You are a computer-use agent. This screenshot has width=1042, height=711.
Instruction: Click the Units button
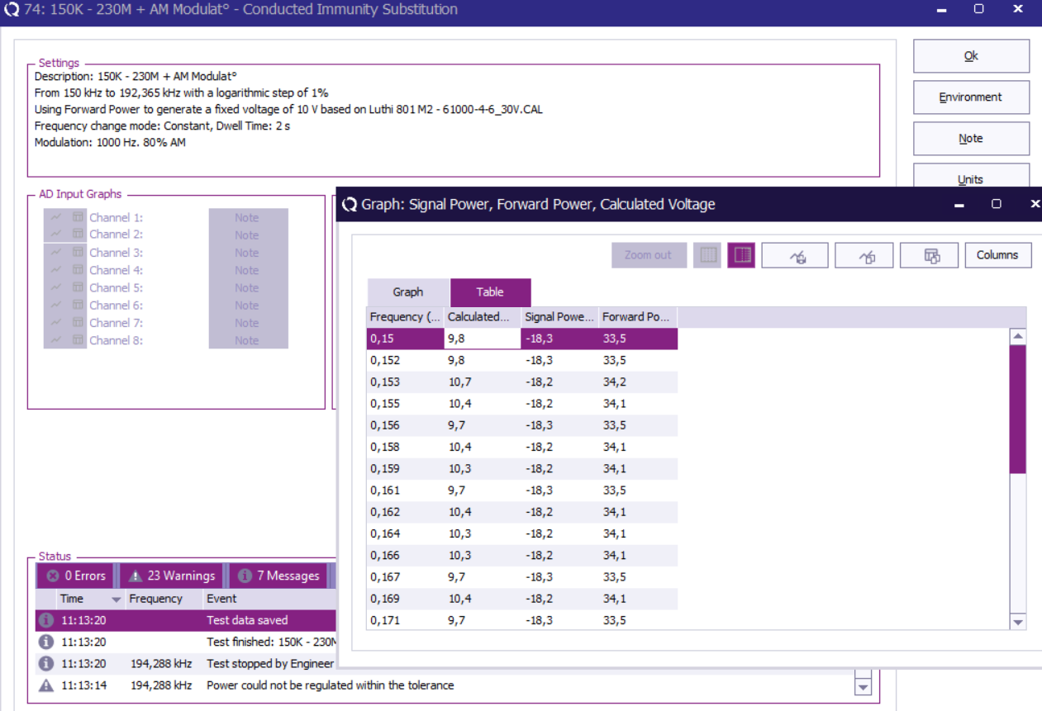pyautogui.click(x=971, y=176)
